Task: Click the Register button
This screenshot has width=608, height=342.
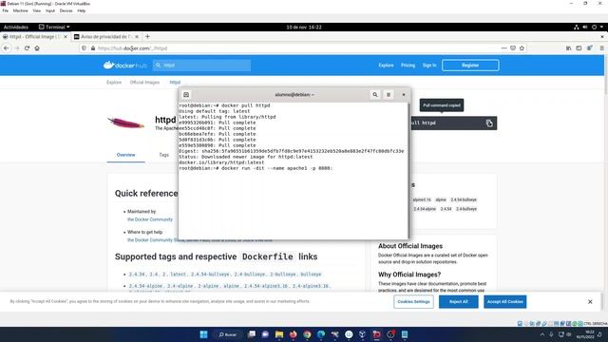Action: pyautogui.click(x=470, y=66)
